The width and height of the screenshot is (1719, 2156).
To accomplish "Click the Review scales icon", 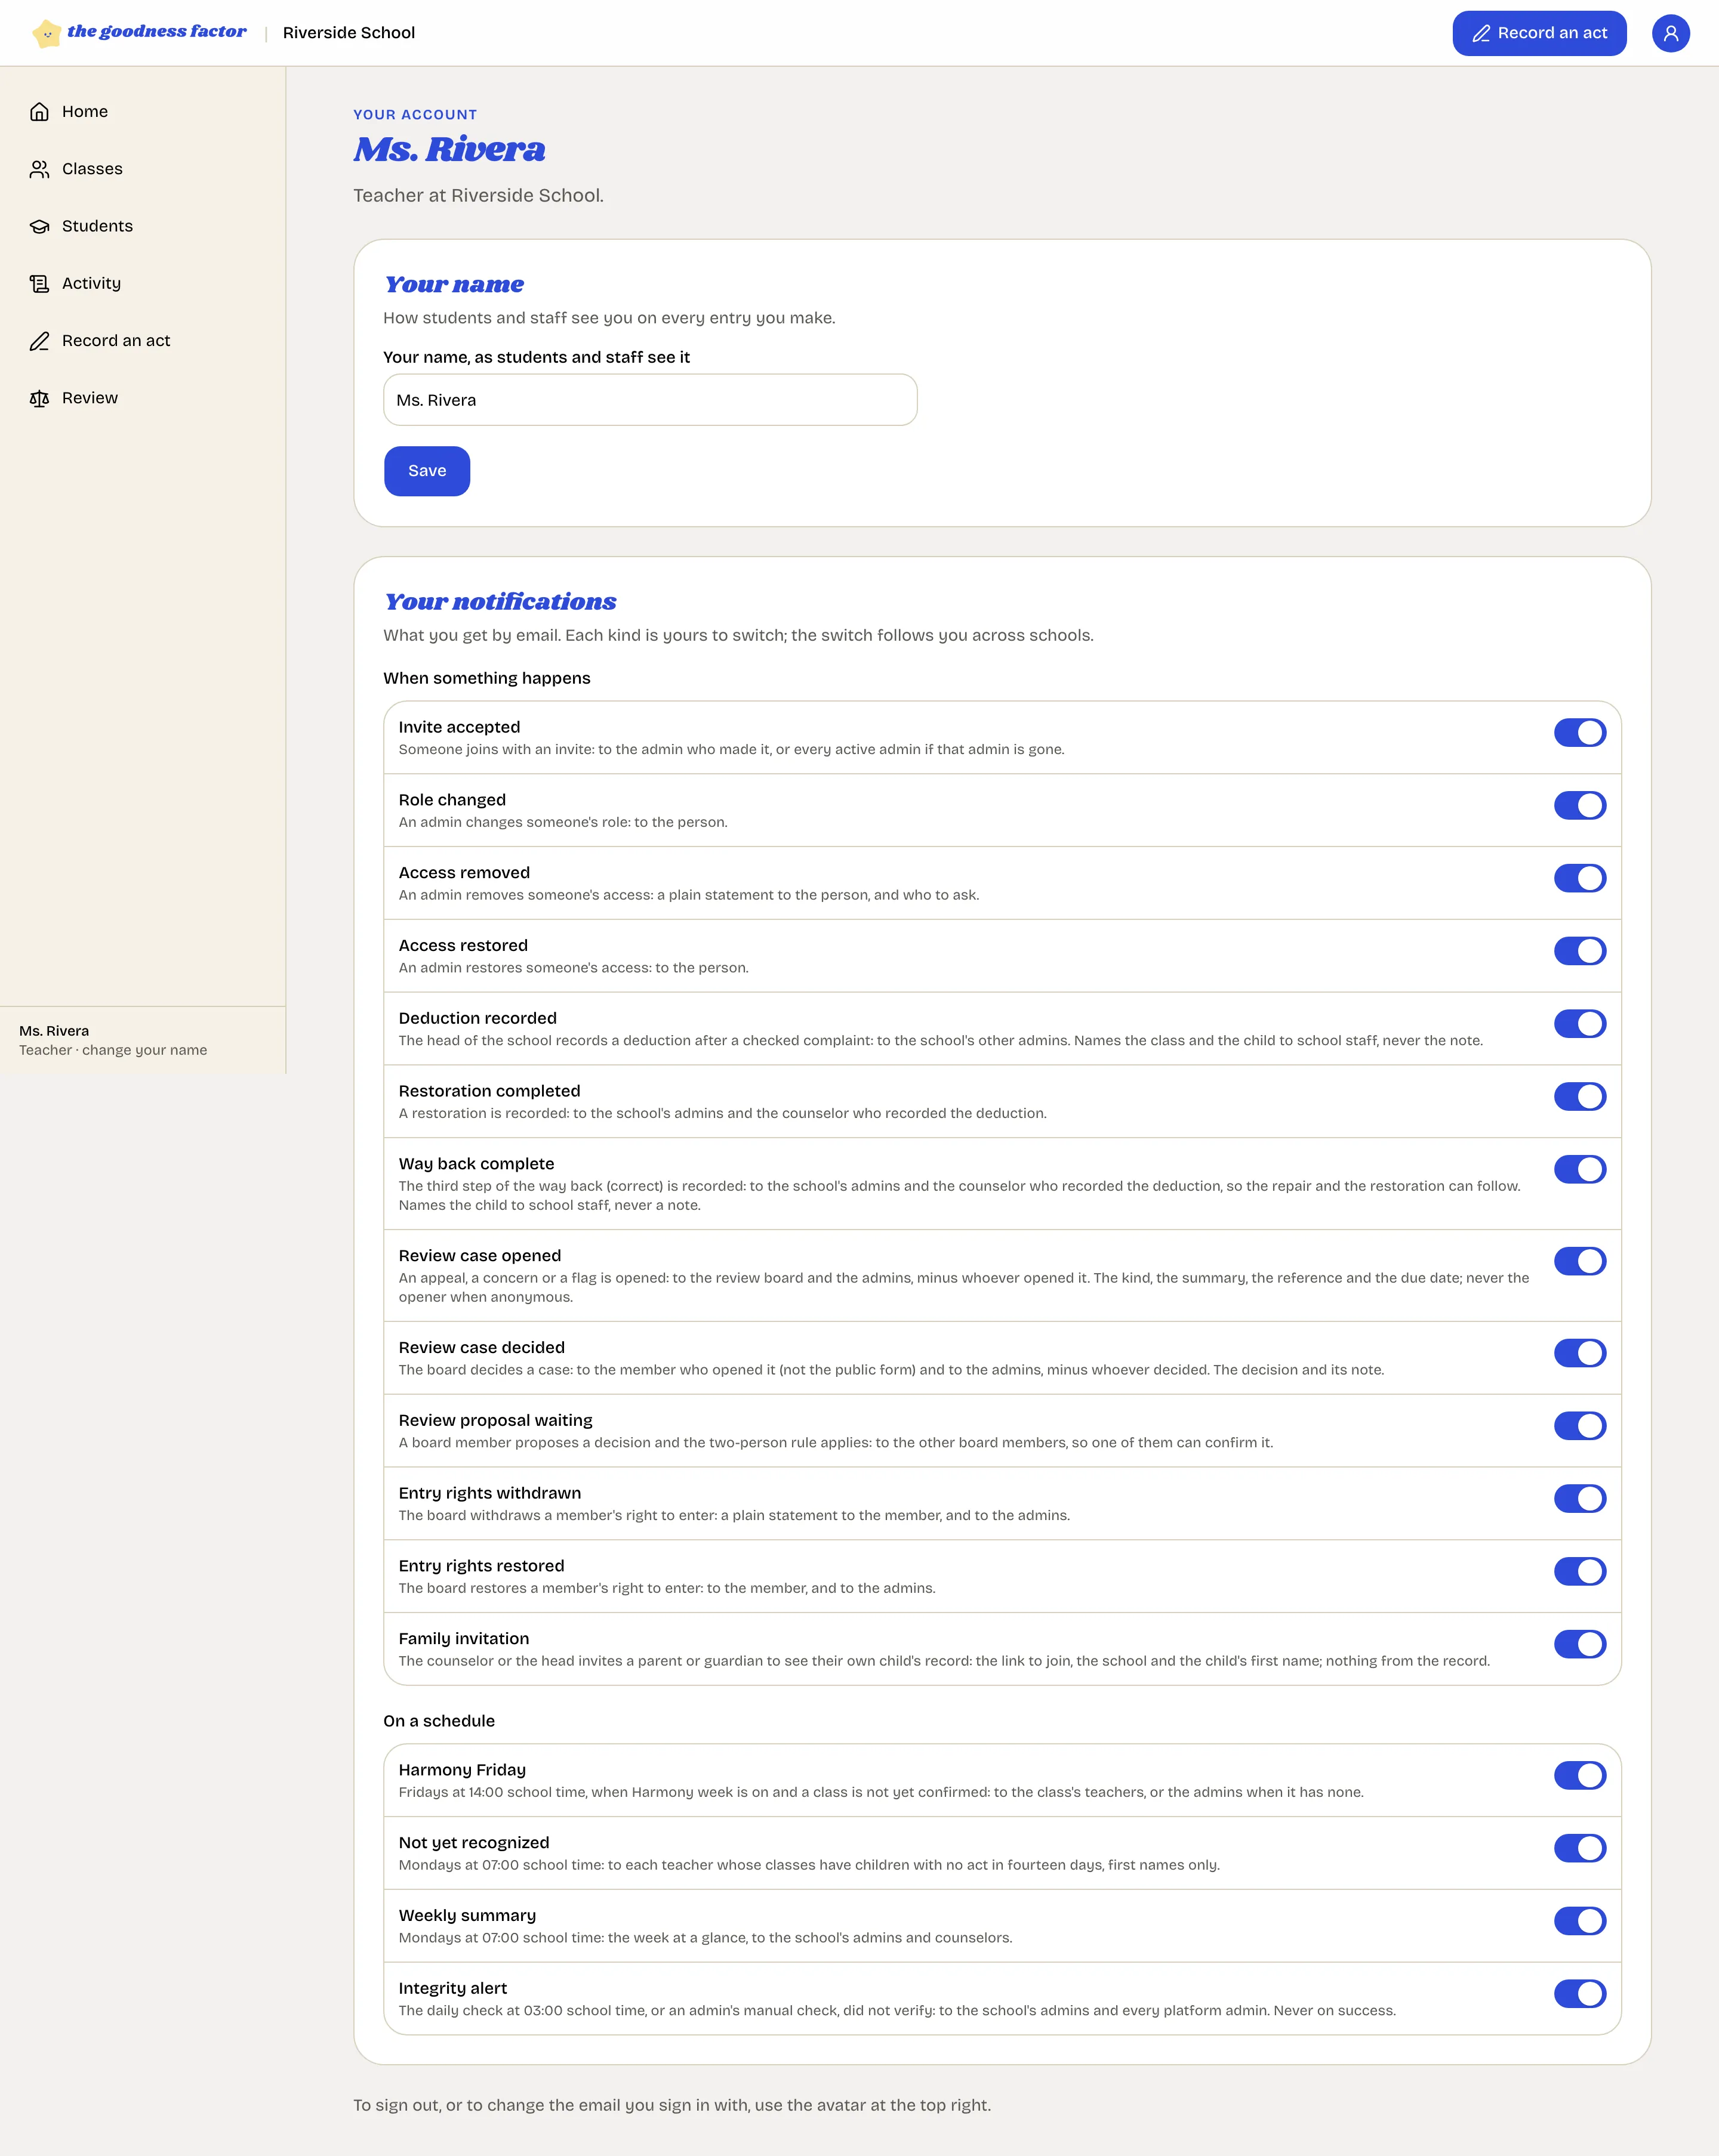I will click(x=39, y=398).
